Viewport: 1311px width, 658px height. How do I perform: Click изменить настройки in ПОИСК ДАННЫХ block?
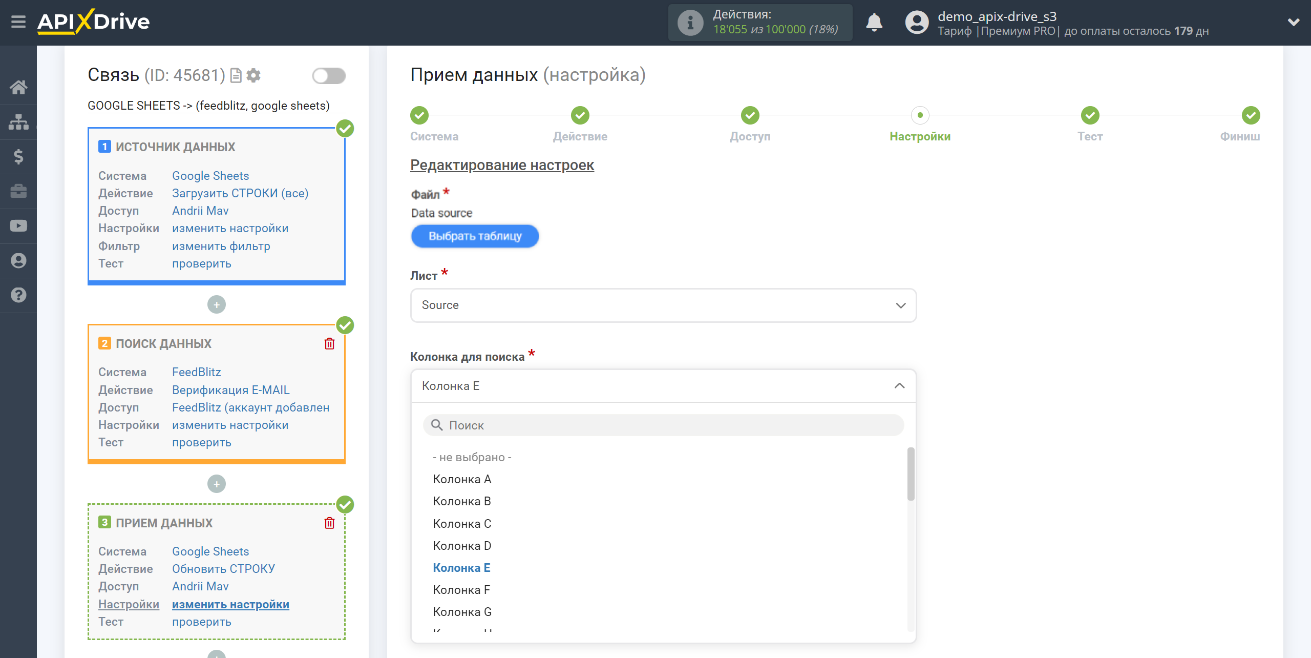230,425
